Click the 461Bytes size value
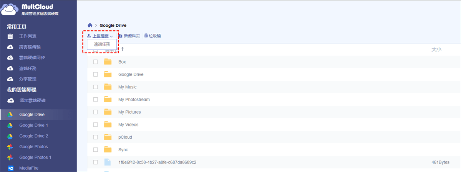Screen dimensions: 461x172 click(x=440, y=162)
